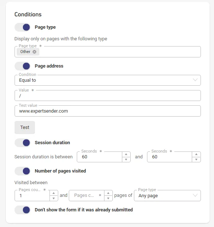This screenshot has height=227, width=214.
Task: Turn off the Session duration switch
Action: coord(23,143)
